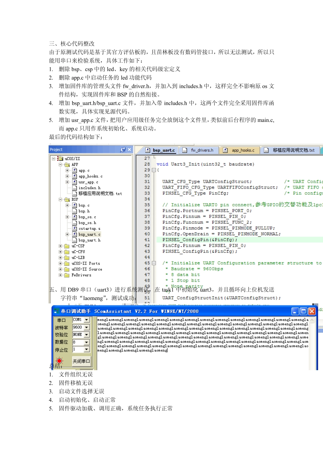Click the bsp_os.h file icon
Viewport: 323px width, 458px height.
click(x=74, y=223)
